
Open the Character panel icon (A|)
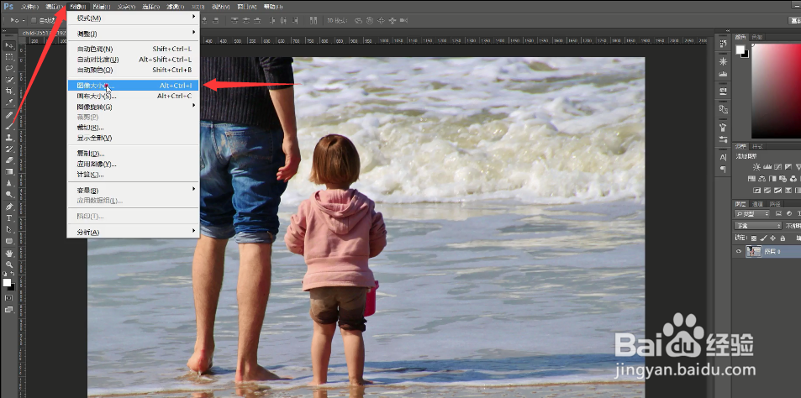pyautogui.click(x=723, y=157)
